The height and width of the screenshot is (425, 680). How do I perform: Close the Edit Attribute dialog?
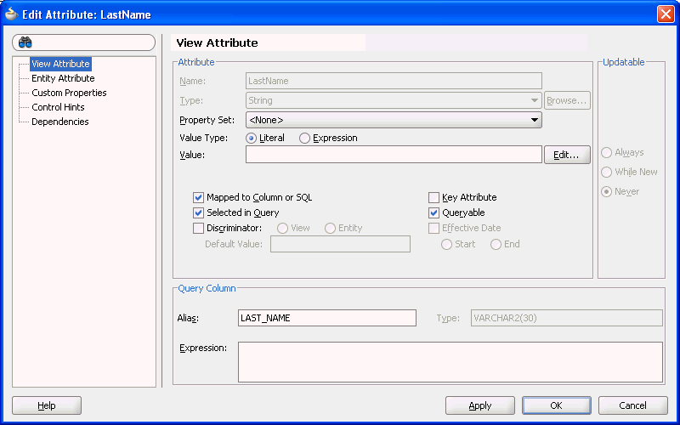point(666,14)
